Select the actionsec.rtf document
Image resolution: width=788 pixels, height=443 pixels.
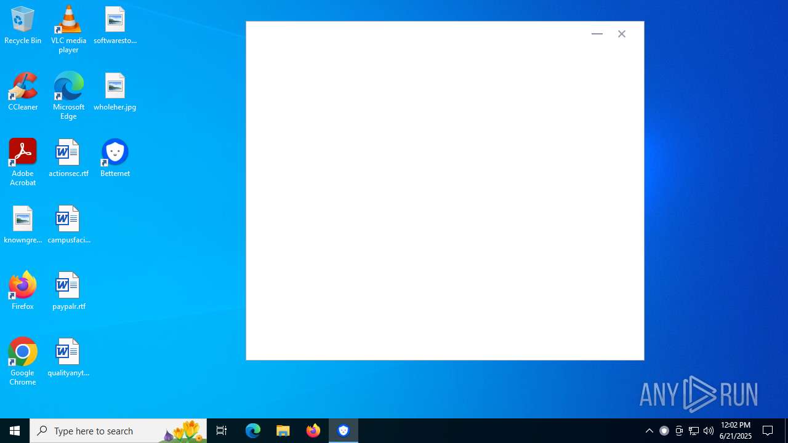[x=68, y=159]
